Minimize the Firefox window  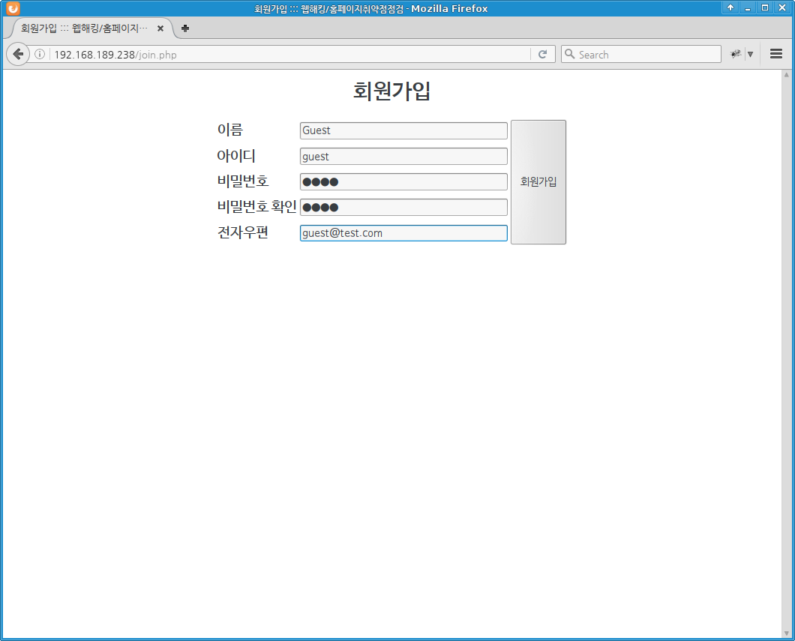(747, 7)
